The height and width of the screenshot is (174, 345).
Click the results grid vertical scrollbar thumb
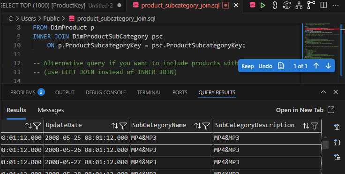[326, 144]
